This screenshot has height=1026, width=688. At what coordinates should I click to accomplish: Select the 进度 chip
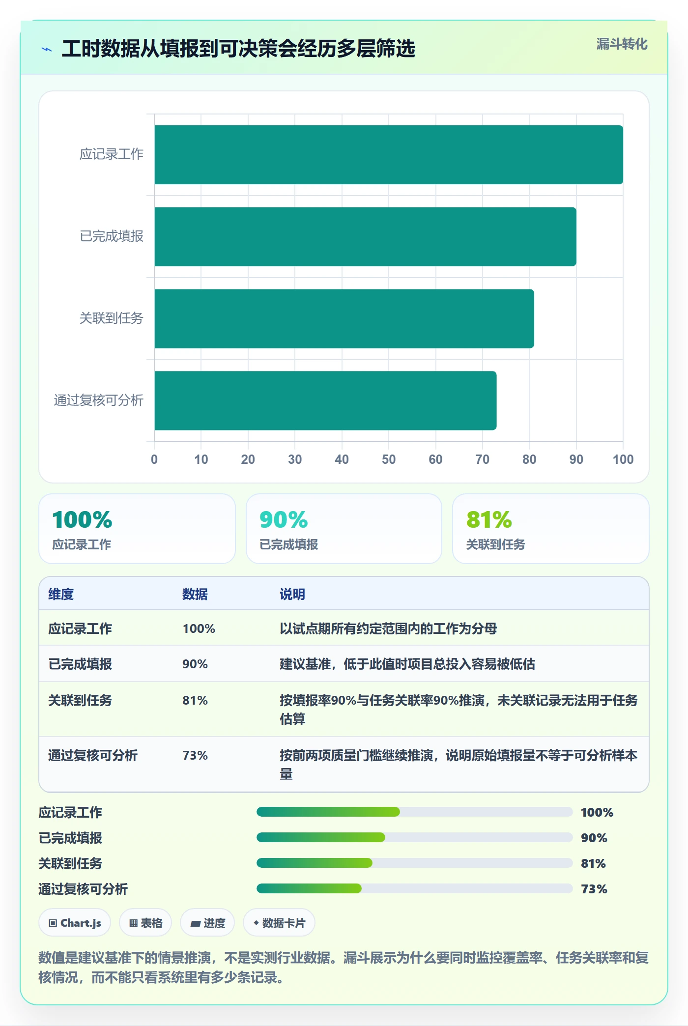click(207, 923)
